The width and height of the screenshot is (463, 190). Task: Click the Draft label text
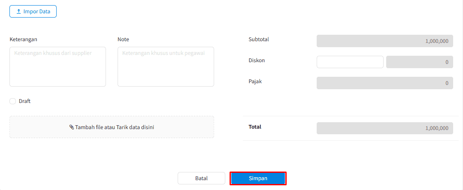[24, 101]
